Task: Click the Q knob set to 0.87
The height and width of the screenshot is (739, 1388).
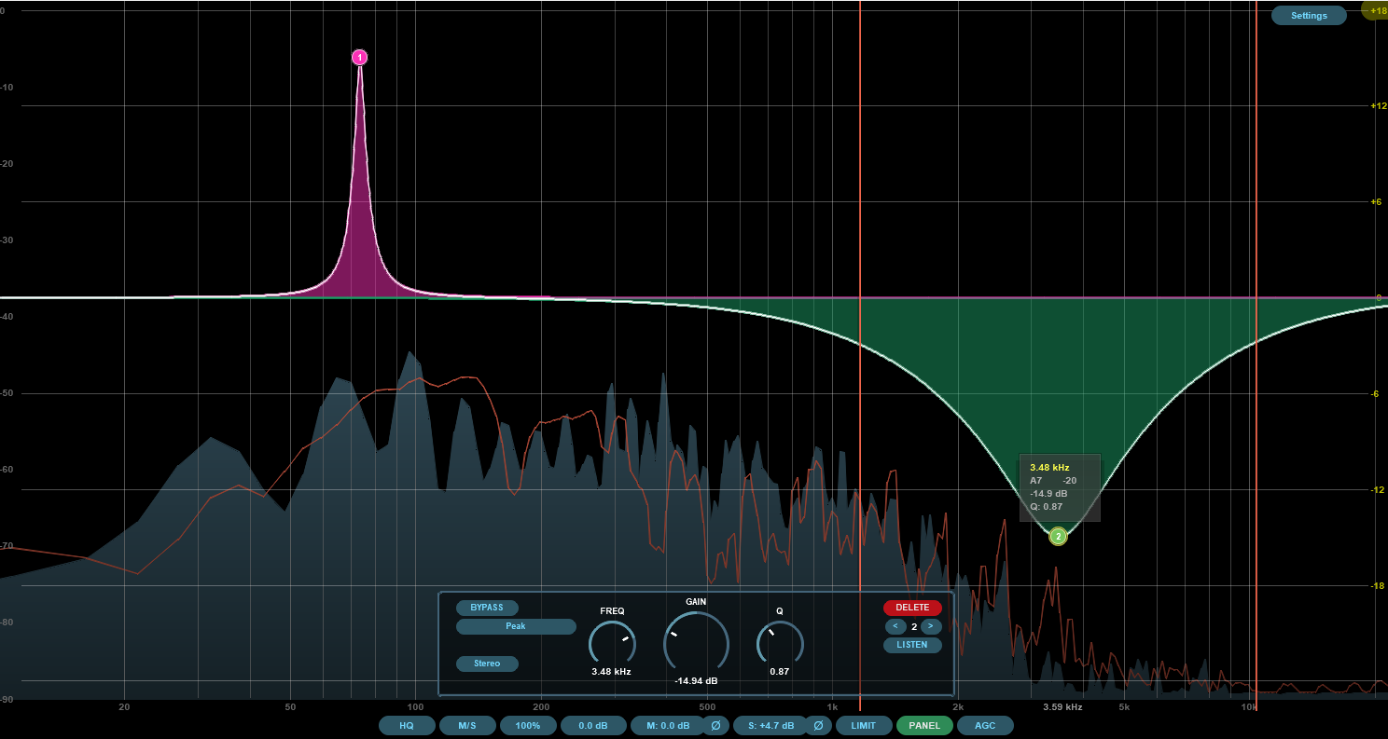Action: coord(779,643)
